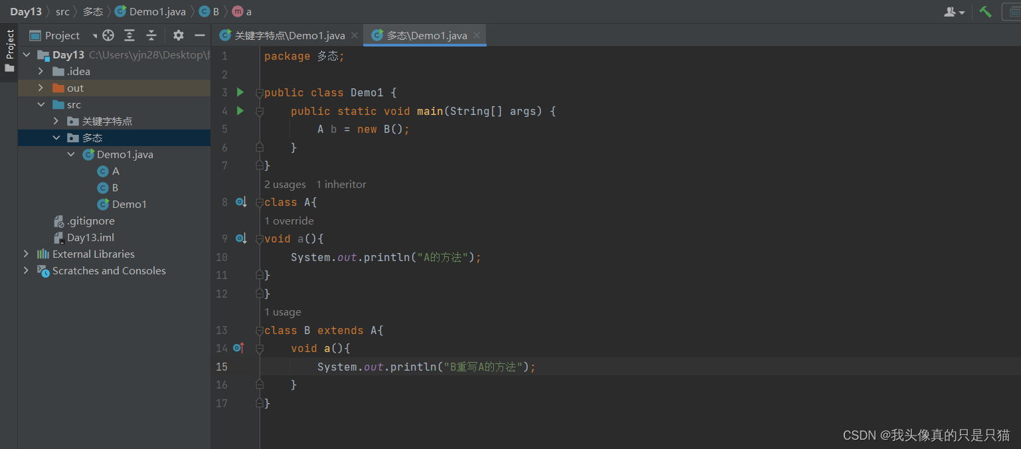Click the '2 usages' code hint
1021x449 pixels.
285,184
